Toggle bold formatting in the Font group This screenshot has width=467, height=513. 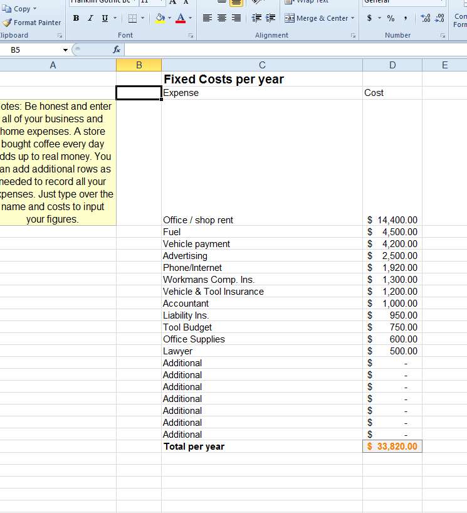(76, 18)
